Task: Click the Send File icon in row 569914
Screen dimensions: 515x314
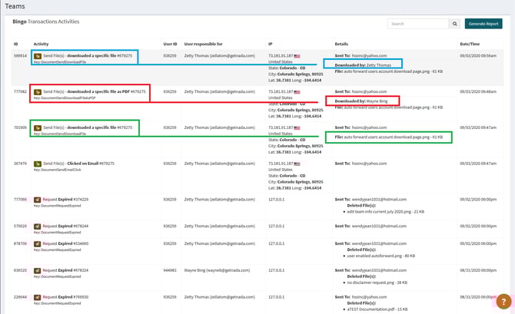Action: [x=37, y=56]
